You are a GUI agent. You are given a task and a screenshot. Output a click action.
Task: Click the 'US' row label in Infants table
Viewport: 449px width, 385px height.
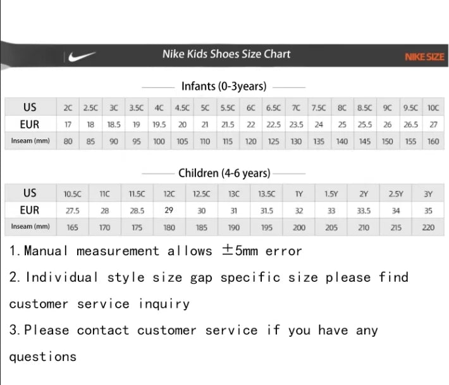click(30, 107)
